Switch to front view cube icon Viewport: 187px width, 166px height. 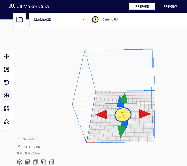tap(27, 162)
